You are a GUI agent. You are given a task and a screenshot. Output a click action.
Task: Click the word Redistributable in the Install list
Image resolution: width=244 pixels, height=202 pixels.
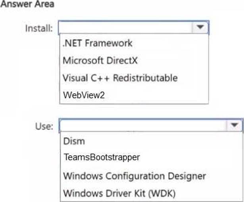pyautogui.click(x=145, y=78)
